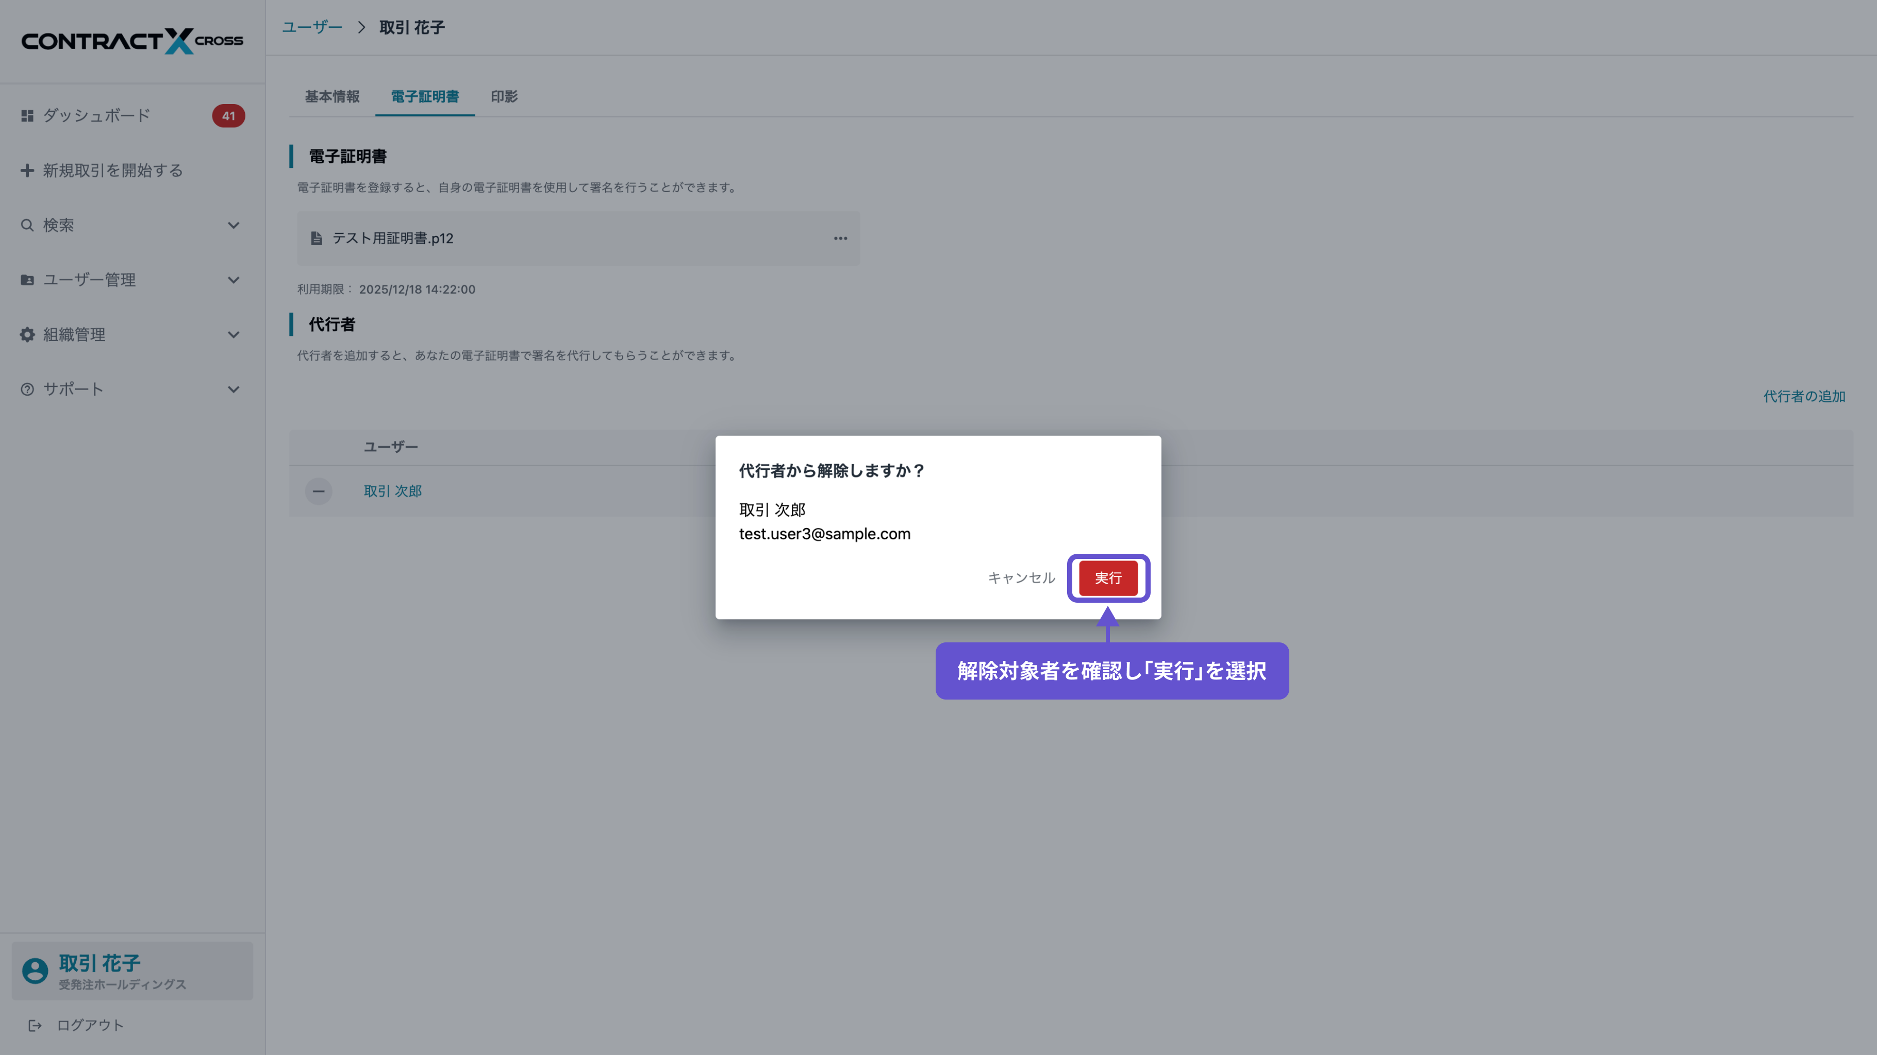
Task: Open the 印影 tab
Action: pyautogui.click(x=504, y=96)
